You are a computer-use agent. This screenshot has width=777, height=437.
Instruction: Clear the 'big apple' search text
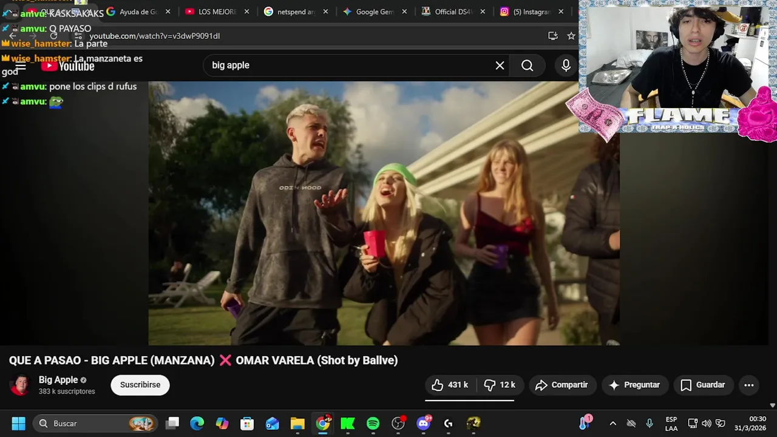[x=500, y=66]
